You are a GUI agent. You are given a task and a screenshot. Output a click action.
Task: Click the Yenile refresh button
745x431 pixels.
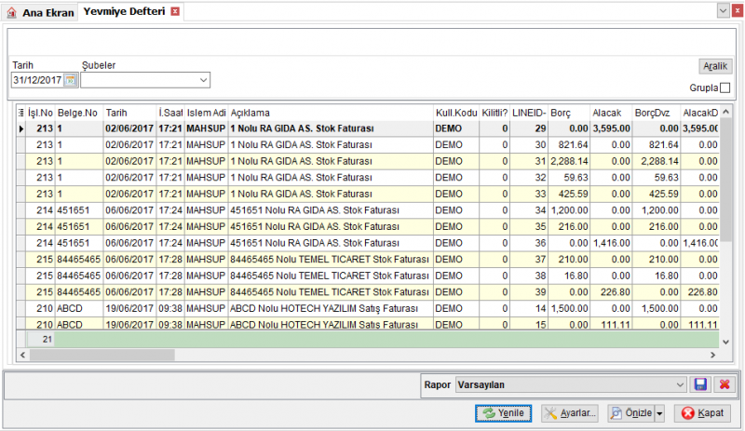click(x=503, y=413)
